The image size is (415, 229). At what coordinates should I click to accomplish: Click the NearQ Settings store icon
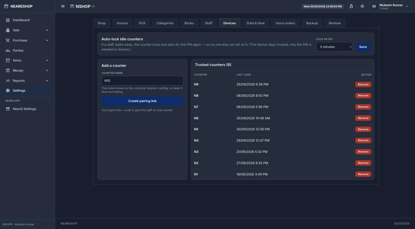click(x=8, y=109)
